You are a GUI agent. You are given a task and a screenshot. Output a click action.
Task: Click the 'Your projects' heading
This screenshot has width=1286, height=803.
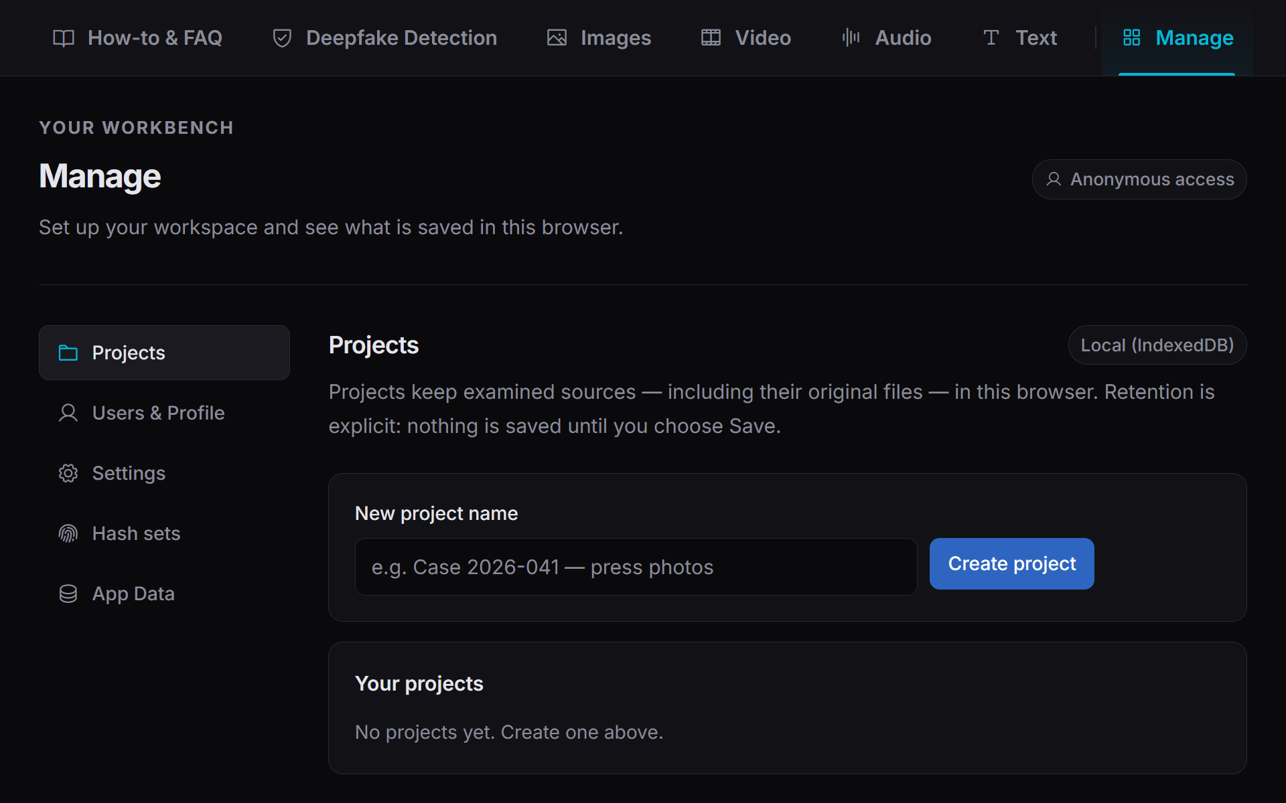click(419, 683)
